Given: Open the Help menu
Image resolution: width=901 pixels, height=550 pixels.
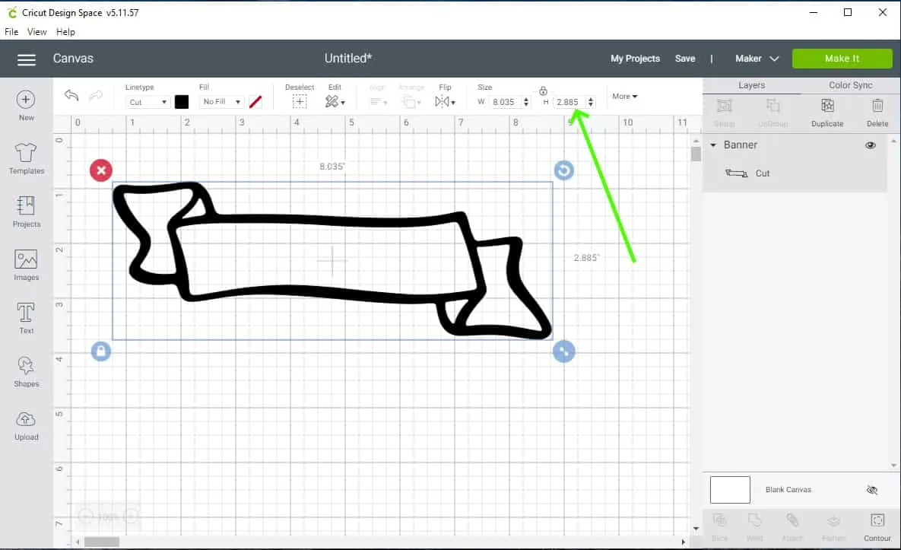Looking at the screenshot, I should point(65,32).
